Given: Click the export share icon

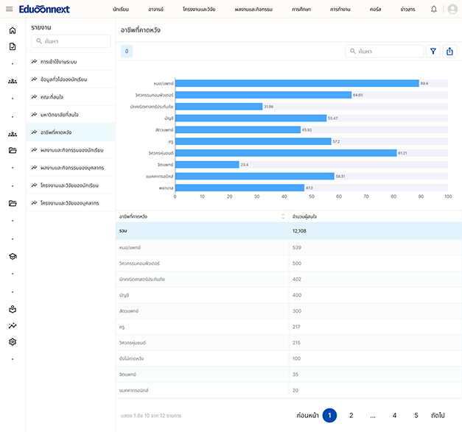Looking at the screenshot, I should tap(450, 52).
